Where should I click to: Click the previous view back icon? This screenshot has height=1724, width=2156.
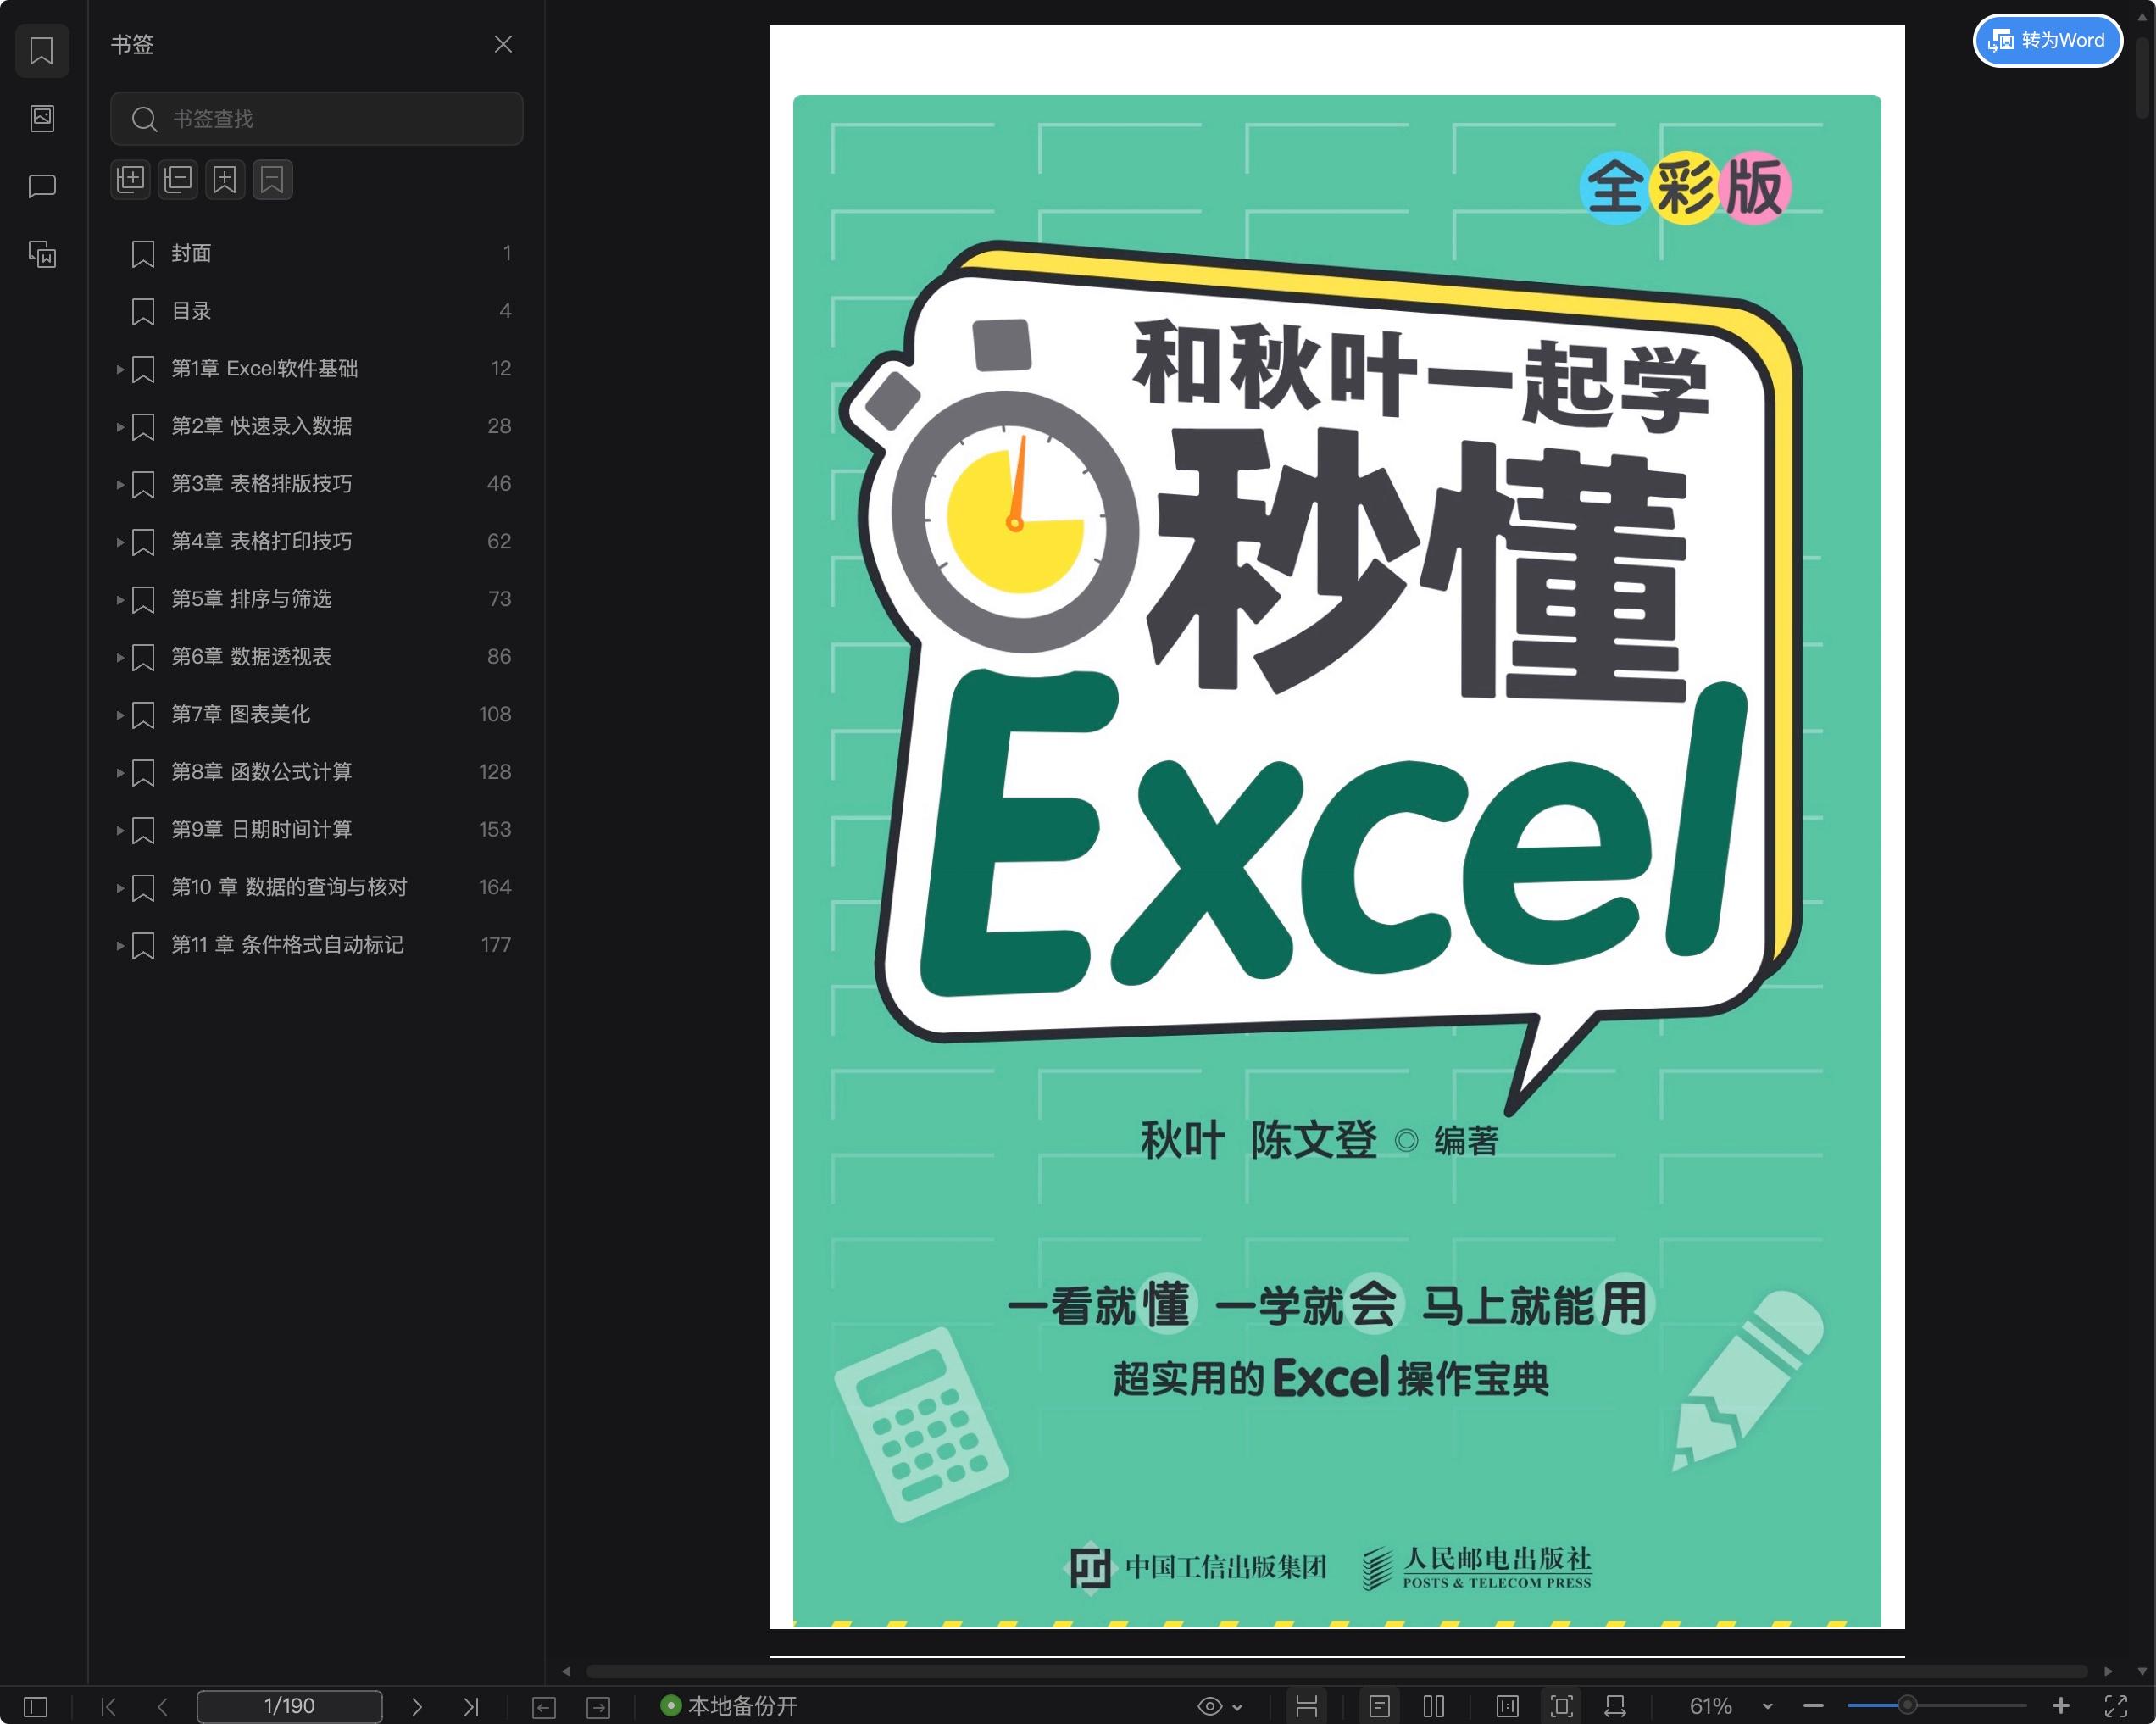(544, 1706)
